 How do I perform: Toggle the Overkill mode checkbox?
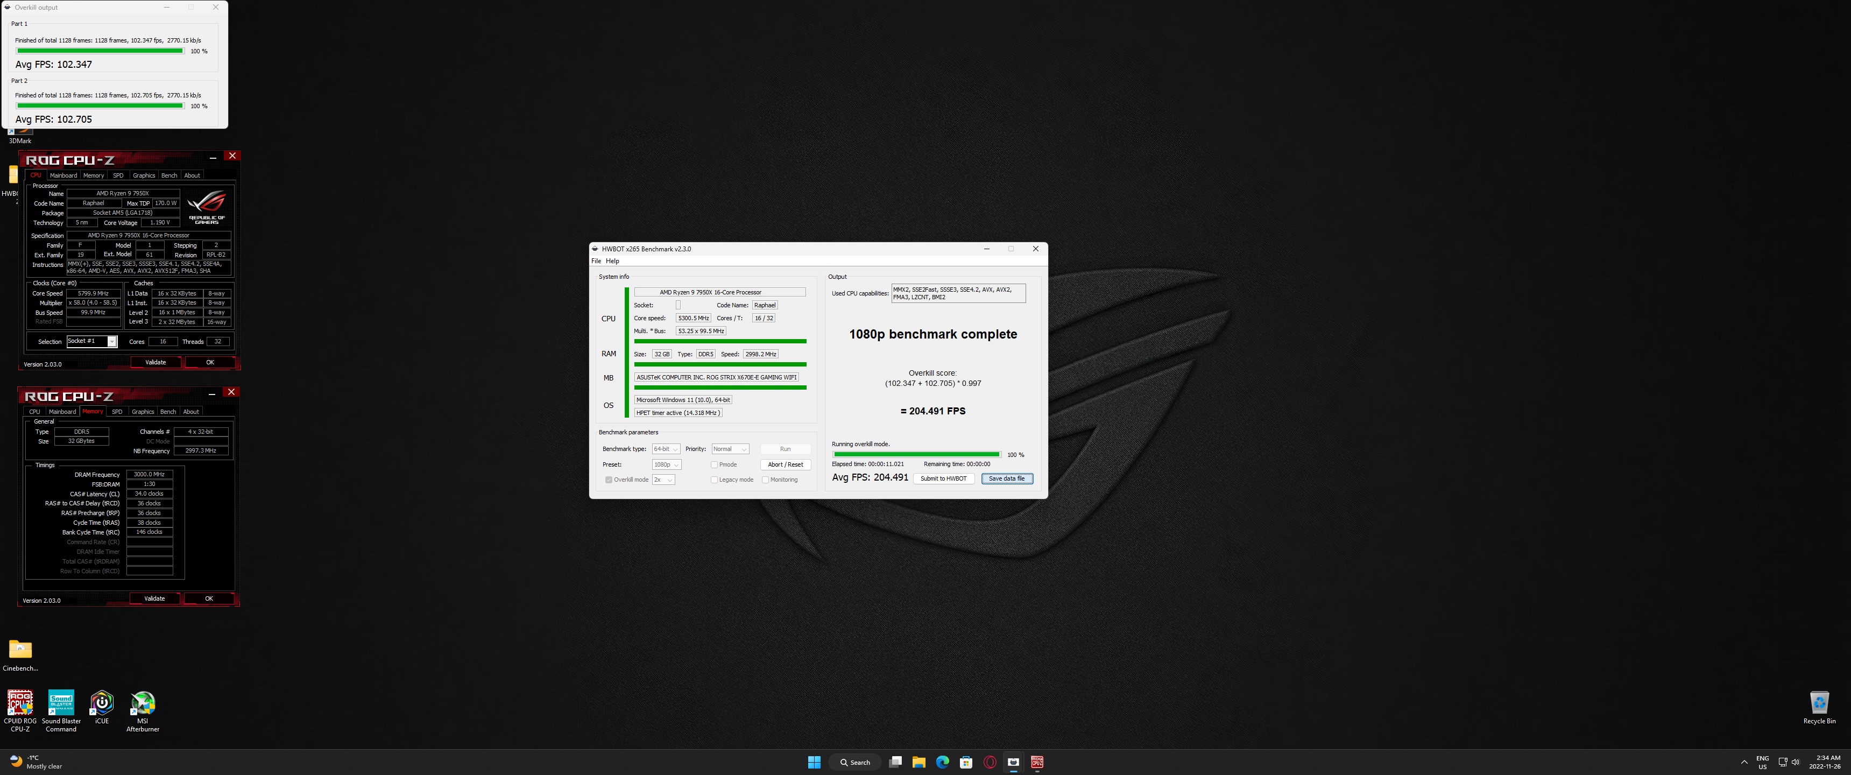coord(609,480)
